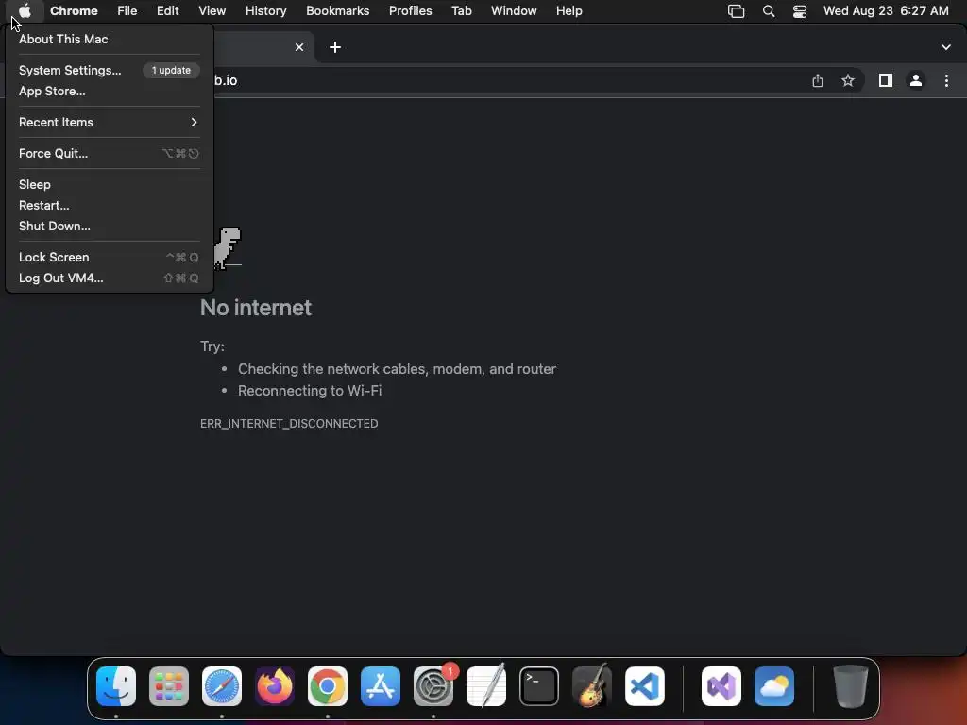The image size is (967, 725).
Task: Toggle Chrome side panel icon
Action: pos(886,81)
